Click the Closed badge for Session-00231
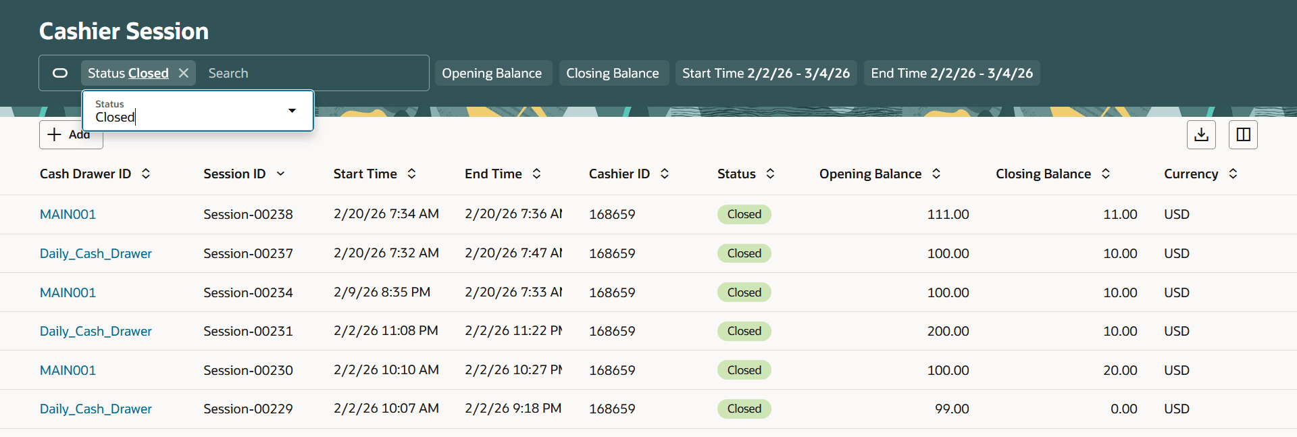This screenshot has width=1297, height=437. (x=744, y=331)
